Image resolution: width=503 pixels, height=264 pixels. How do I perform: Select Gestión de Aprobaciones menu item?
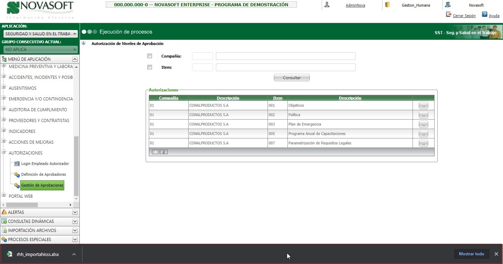(42, 185)
